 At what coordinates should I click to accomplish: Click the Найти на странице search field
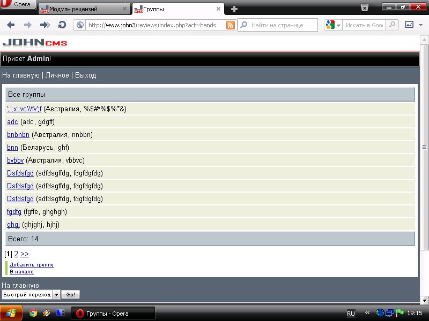pos(278,25)
